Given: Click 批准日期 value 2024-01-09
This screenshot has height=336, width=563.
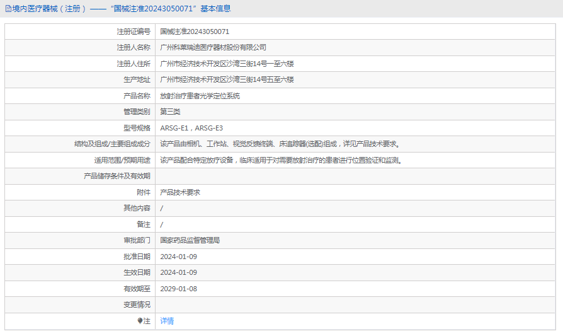Looking at the screenshot, I should (178, 257).
